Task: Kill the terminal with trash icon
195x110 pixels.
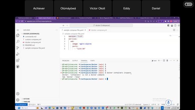Action: coord(167,61)
